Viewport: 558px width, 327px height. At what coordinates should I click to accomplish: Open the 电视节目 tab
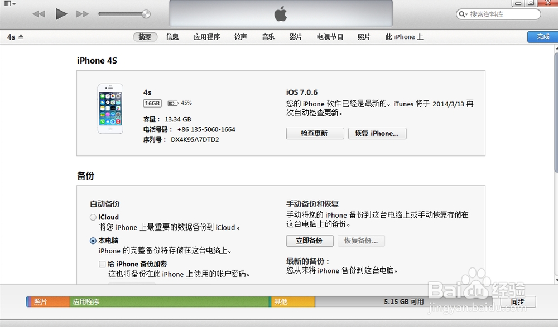pos(330,37)
